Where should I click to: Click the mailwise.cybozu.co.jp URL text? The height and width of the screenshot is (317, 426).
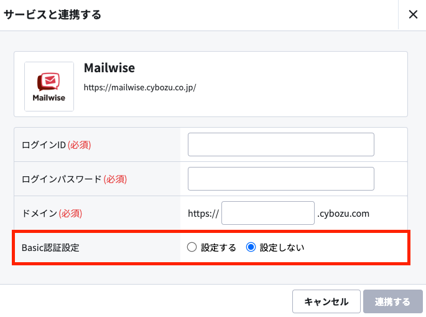click(x=140, y=87)
